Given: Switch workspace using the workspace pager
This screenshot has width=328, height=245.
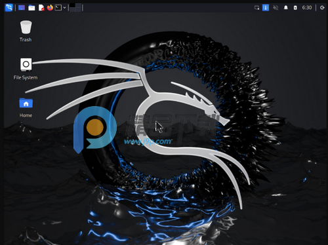Looking at the screenshot, I should click(x=75, y=8).
